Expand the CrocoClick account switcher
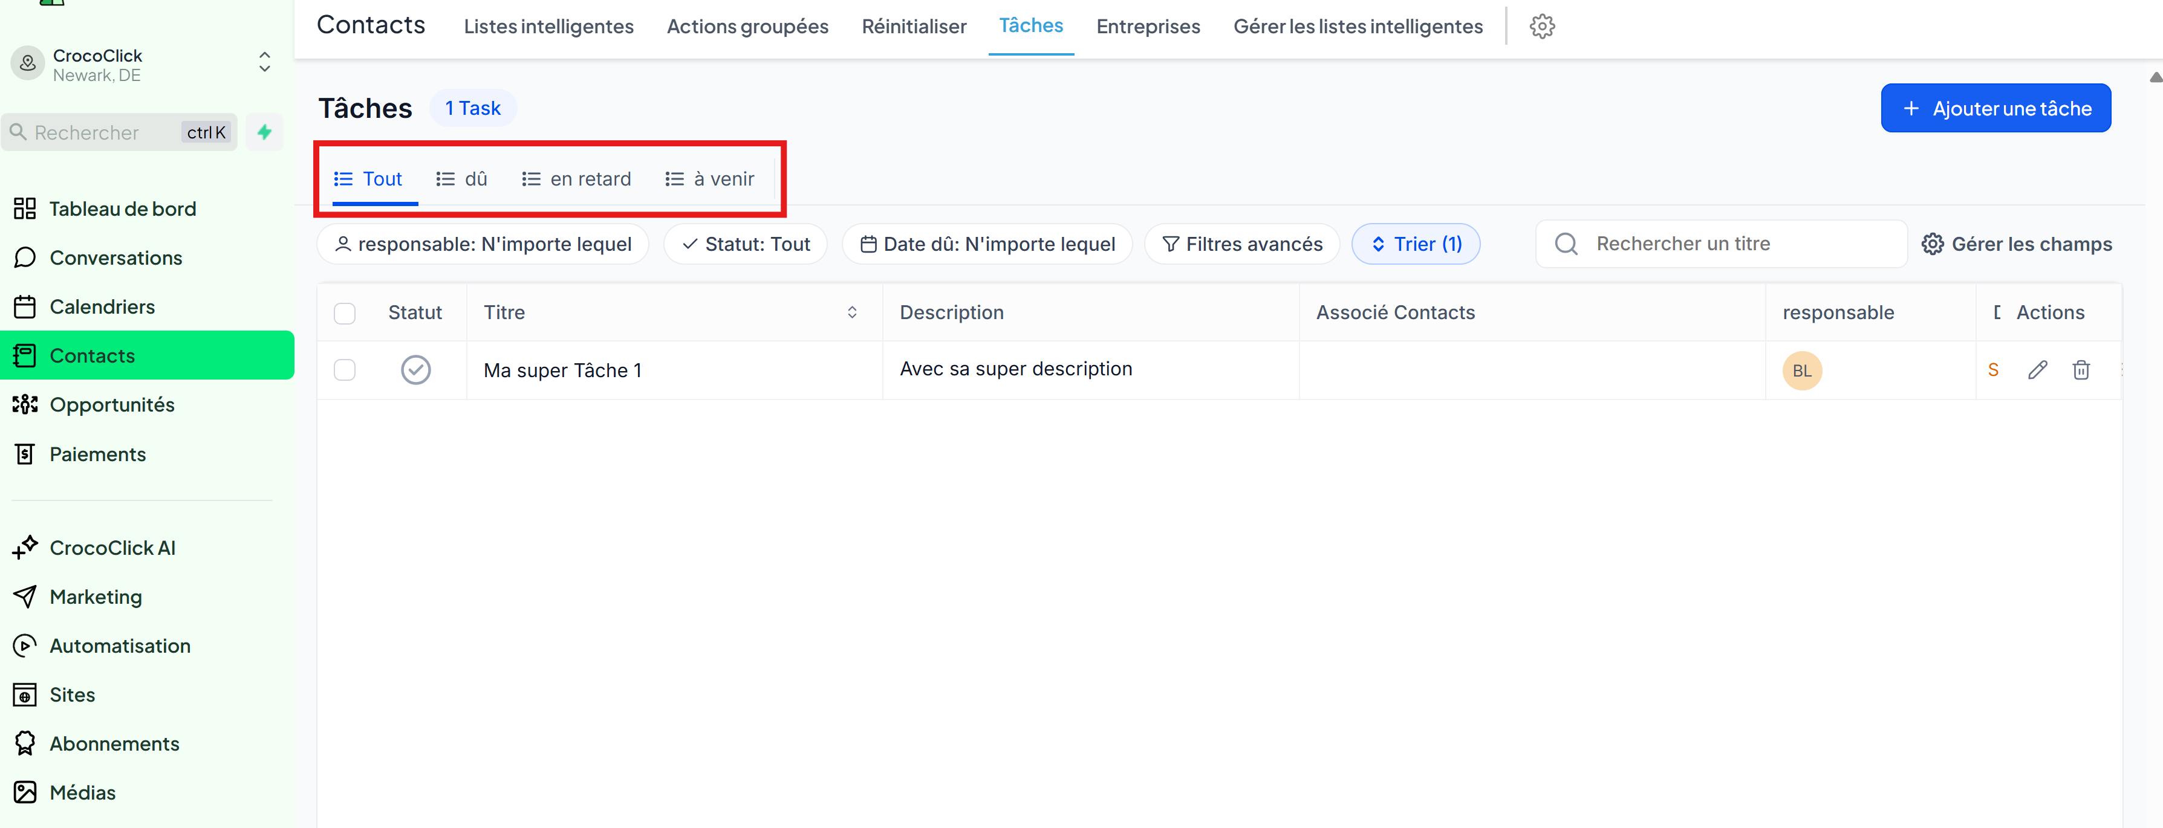Screen dimensions: 2163x828 click(264, 62)
